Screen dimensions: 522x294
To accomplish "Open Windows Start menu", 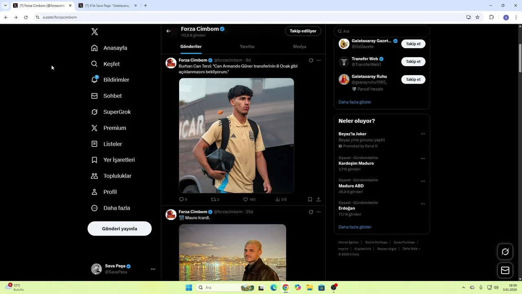I will click(189, 287).
